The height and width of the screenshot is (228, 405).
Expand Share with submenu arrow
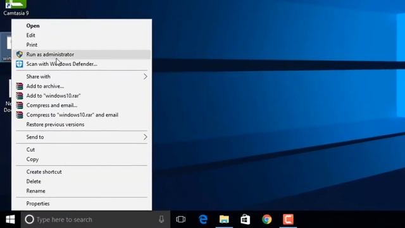(x=146, y=77)
